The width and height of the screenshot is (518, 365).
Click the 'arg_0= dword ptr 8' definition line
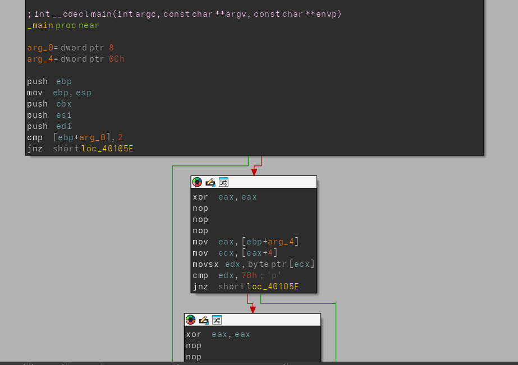tap(70, 48)
